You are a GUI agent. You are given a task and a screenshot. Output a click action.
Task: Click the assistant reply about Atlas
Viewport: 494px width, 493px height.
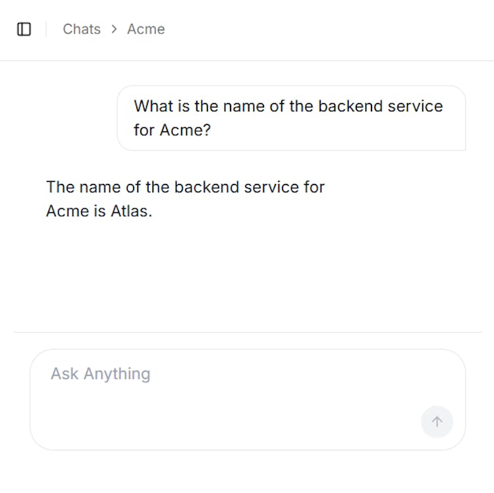pyautogui.click(x=185, y=199)
